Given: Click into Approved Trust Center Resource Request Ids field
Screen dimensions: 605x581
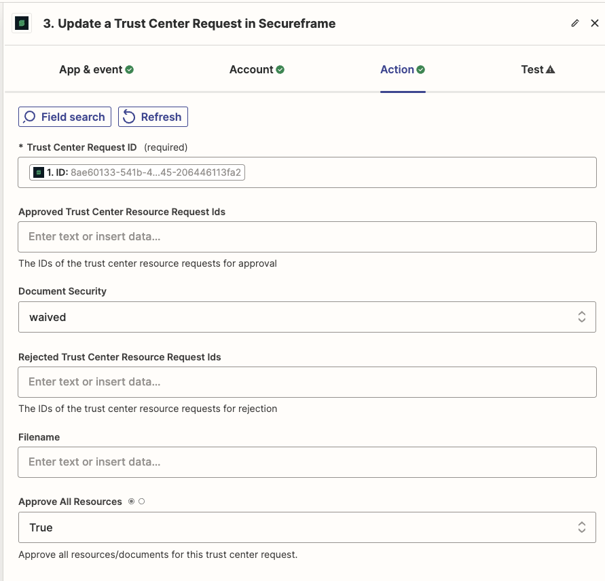Looking at the screenshot, I should coord(307,237).
